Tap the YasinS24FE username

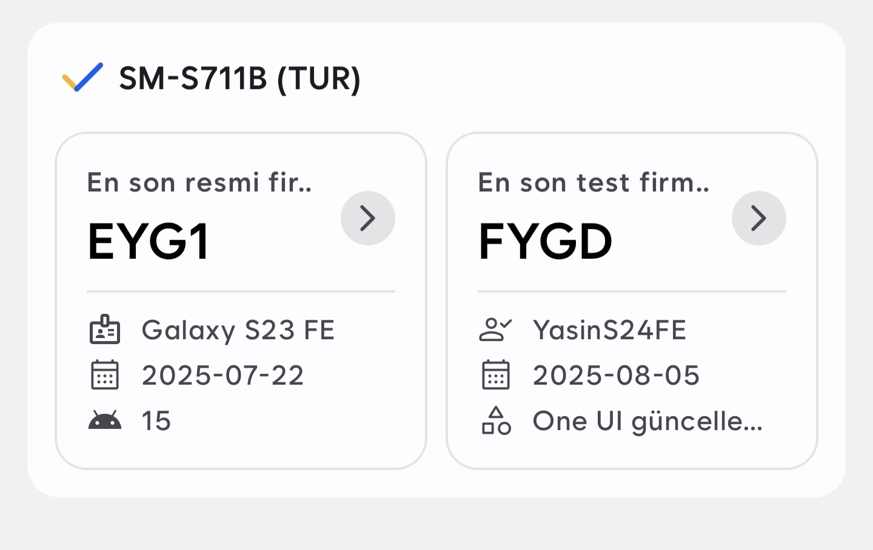pyautogui.click(x=609, y=331)
